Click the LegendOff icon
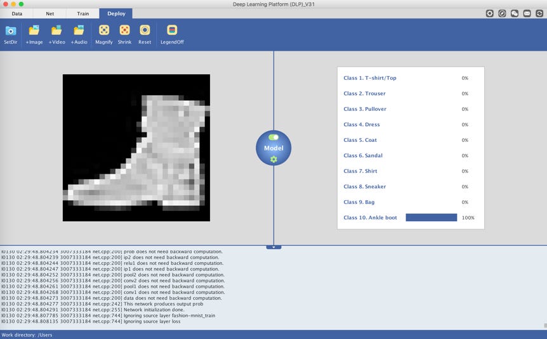This screenshot has width=547, height=339. [x=172, y=30]
